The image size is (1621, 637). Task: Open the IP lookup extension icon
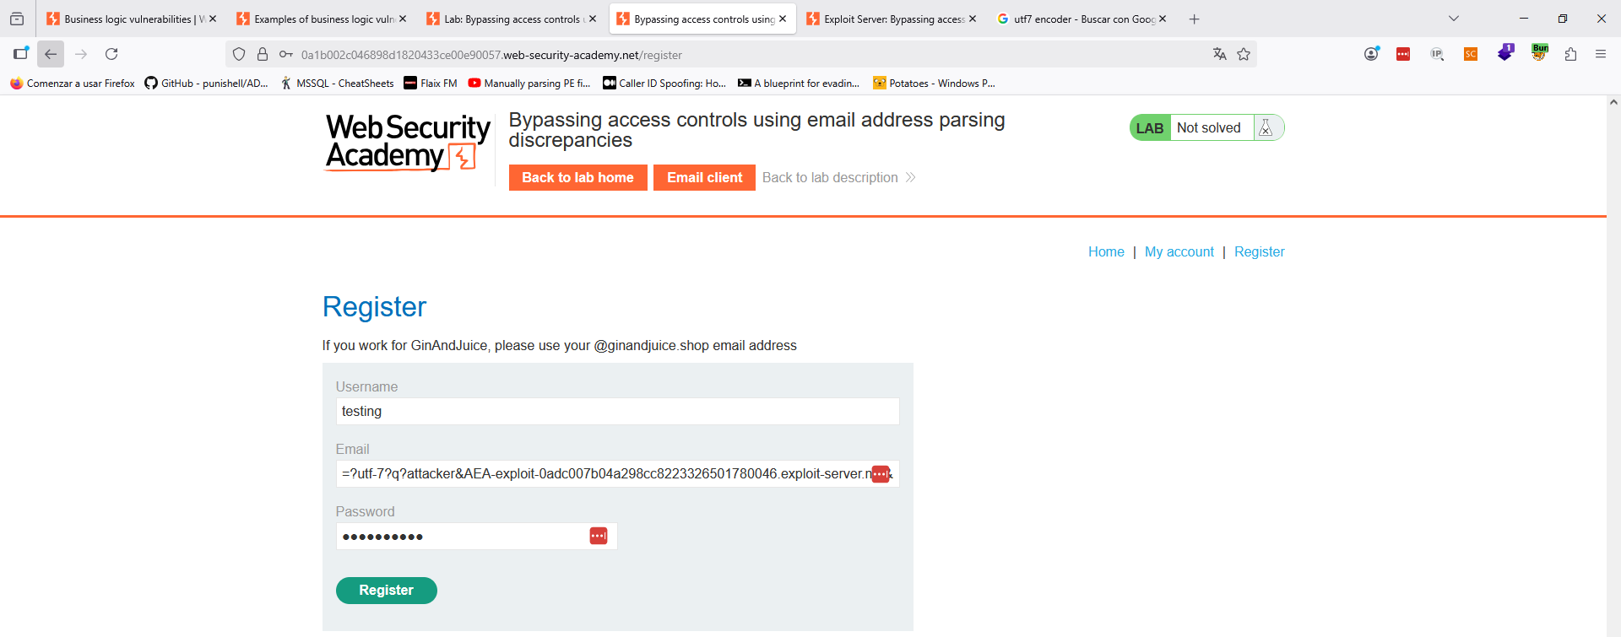[x=1437, y=54]
